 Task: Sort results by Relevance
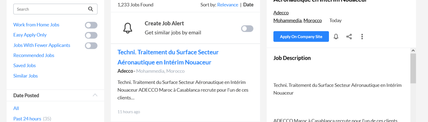tap(227, 5)
